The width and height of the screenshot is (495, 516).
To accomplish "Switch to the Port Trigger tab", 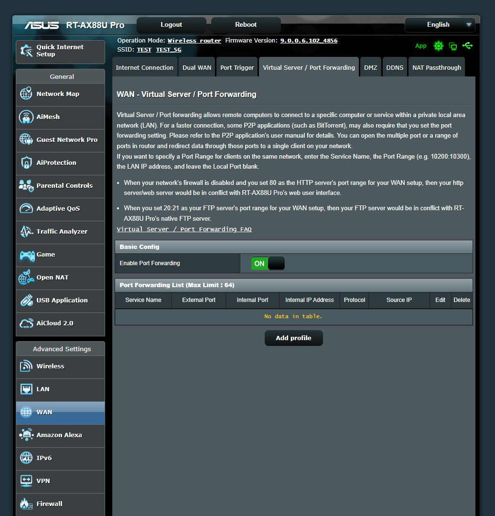I will 237,67.
